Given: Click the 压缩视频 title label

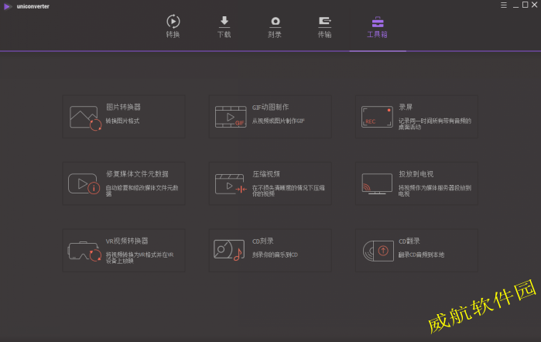Looking at the screenshot, I should pos(266,174).
